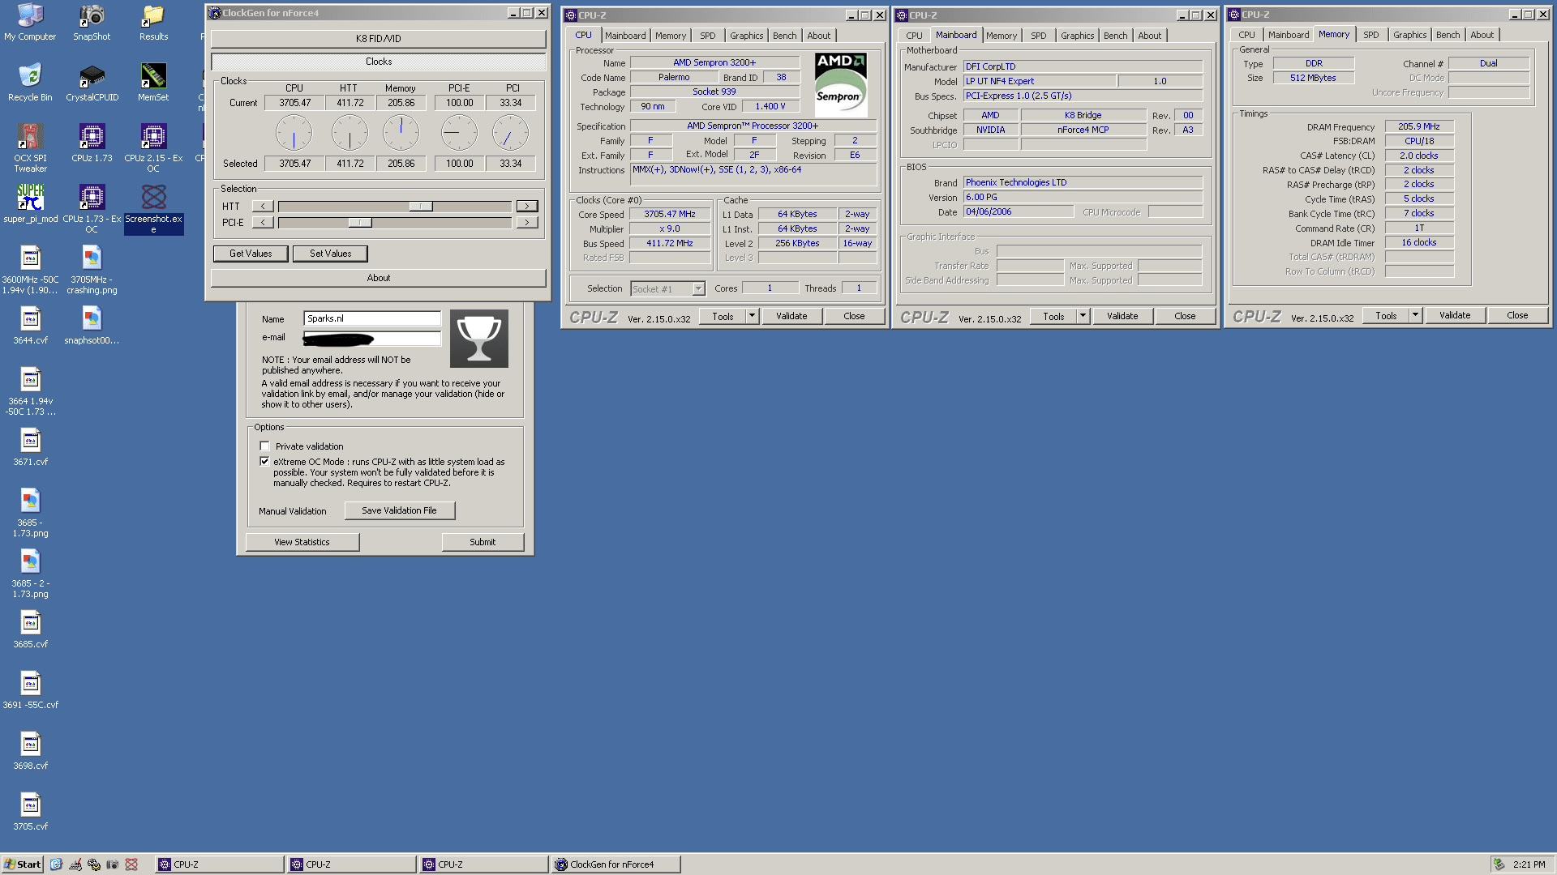This screenshot has height=875, width=1557.
Task: Click Save Validation File button
Action: tap(399, 510)
